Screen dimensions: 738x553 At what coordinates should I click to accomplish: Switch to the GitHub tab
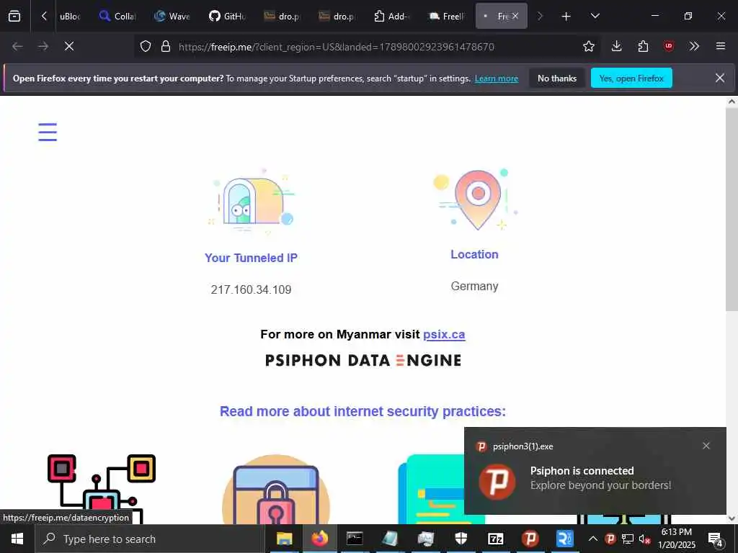click(x=228, y=17)
